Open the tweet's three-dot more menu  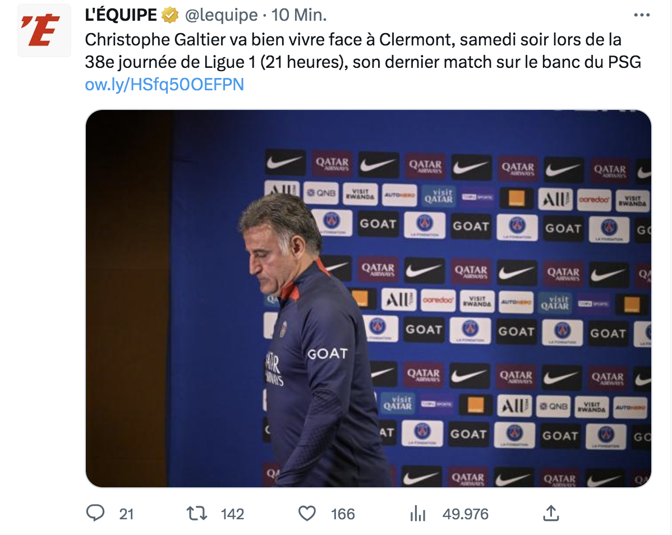coord(641,16)
